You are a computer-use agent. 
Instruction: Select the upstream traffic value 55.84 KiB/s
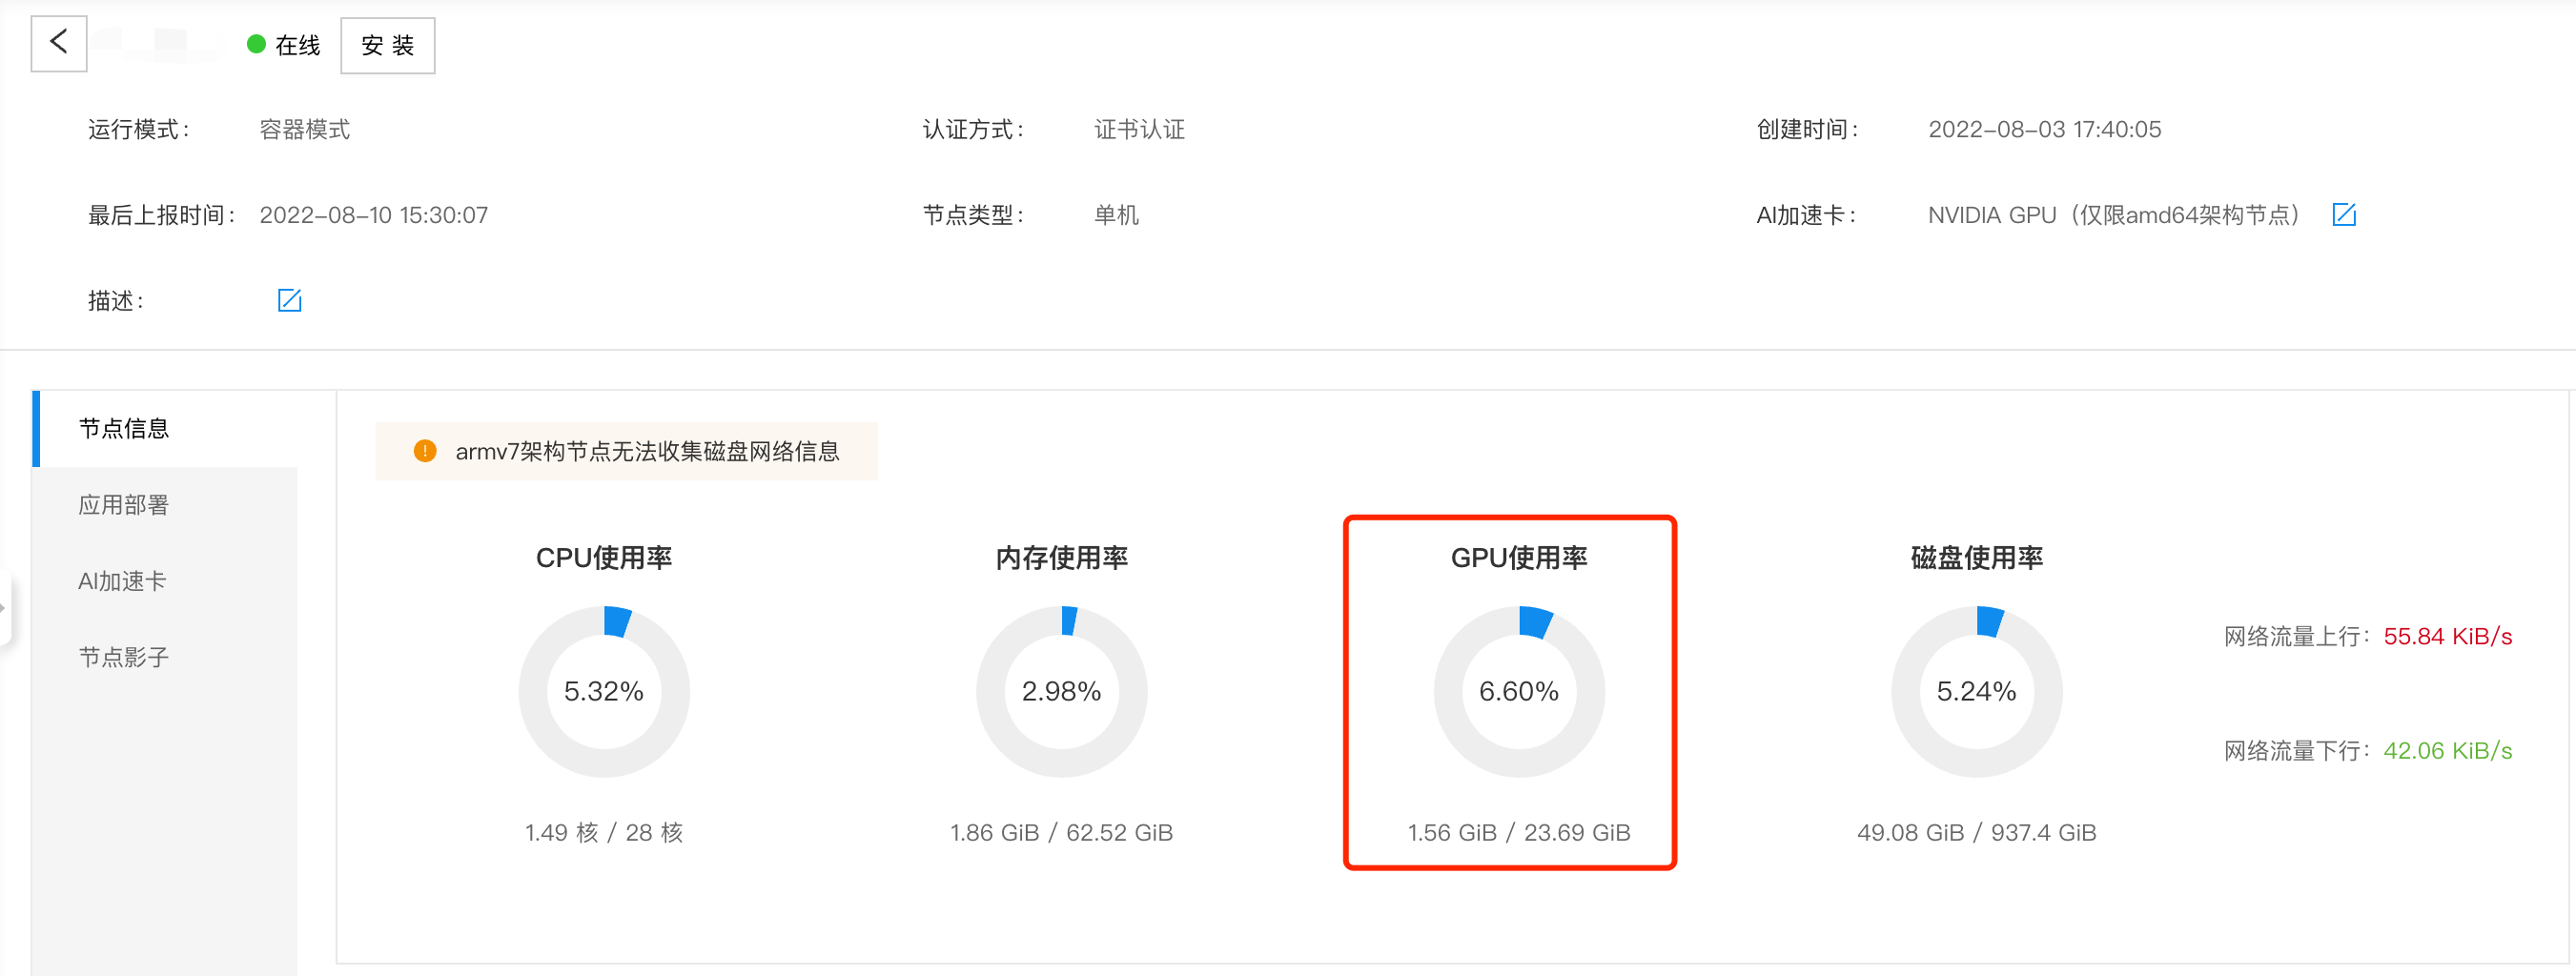point(2447,636)
